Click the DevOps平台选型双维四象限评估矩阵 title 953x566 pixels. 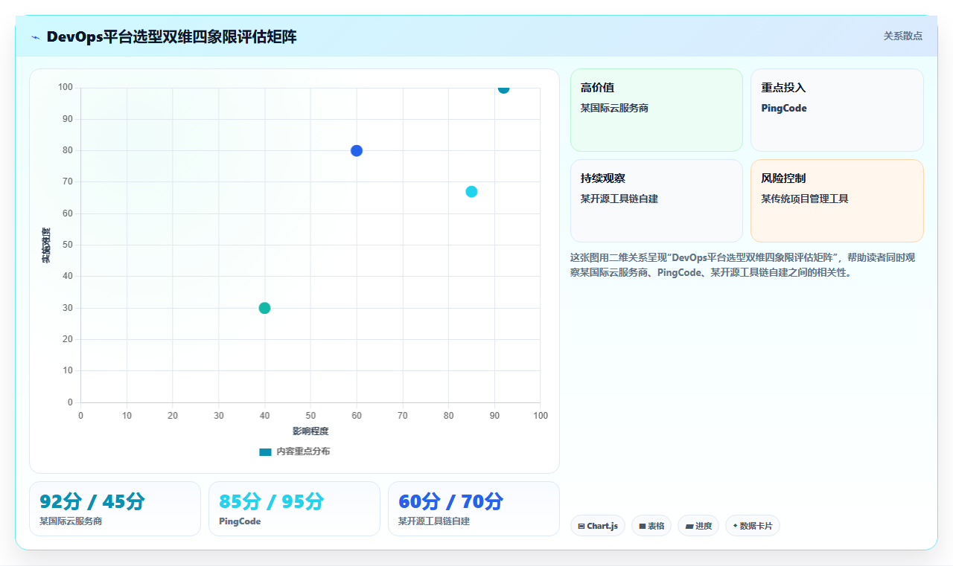coord(171,37)
